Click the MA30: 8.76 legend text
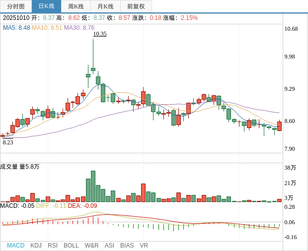Screen dimensions: 308x251 79,28
